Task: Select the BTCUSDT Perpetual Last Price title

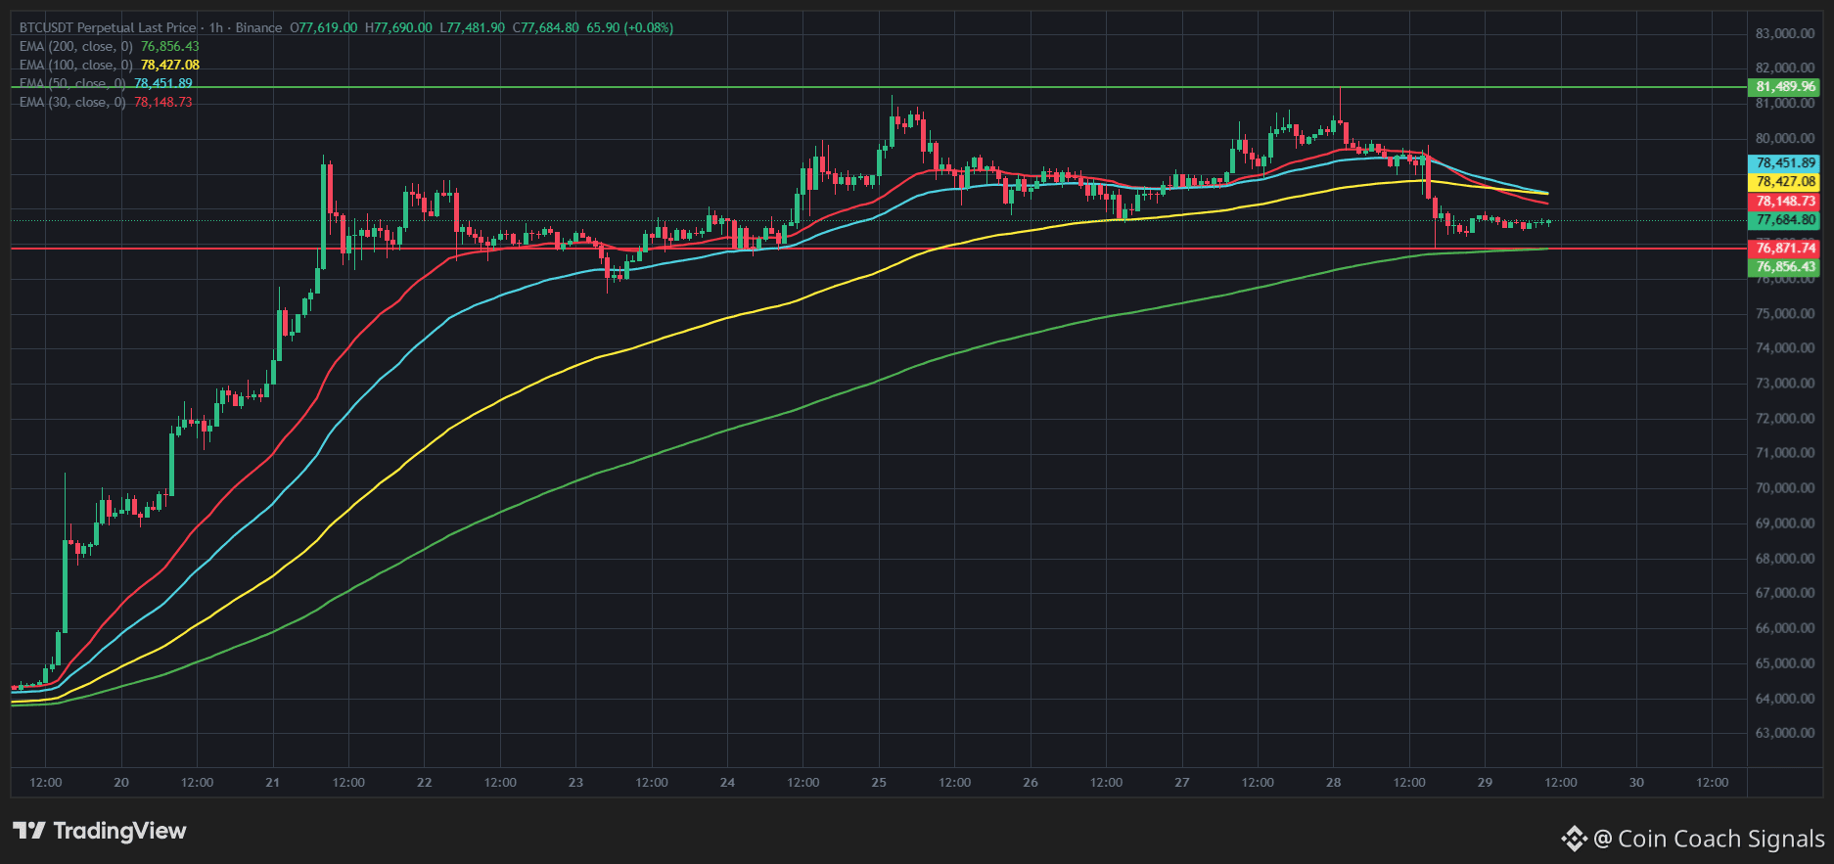Action: tap(108, 27)
